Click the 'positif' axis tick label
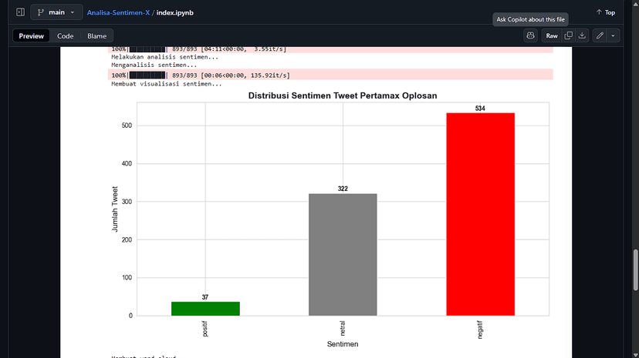This screenshot has width=639, height=358. click(205, 329)
